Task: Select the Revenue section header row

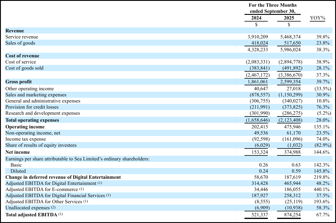Action: (x=15, y=31)
